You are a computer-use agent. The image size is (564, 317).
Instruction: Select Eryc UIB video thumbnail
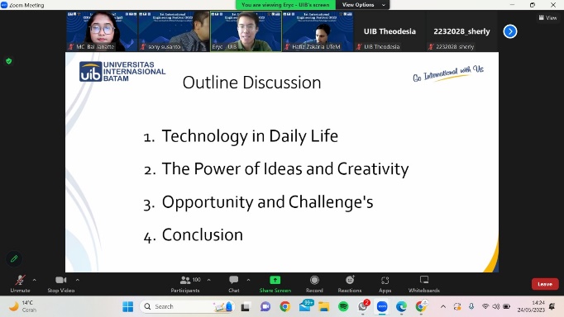[x=246, y=31]
